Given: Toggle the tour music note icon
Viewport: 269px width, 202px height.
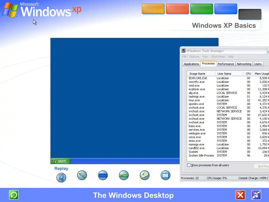Looking at the screenshot, I should pyautogui.click(x=256, y=195).
